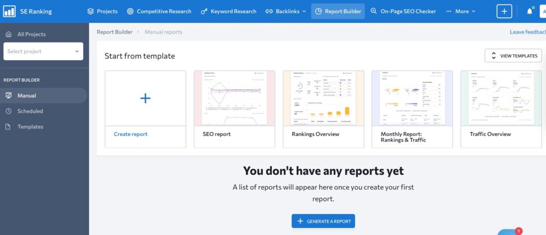Click the layers icon beside Projects
This screenshot has width=546, height=235.
click(91, 12)
